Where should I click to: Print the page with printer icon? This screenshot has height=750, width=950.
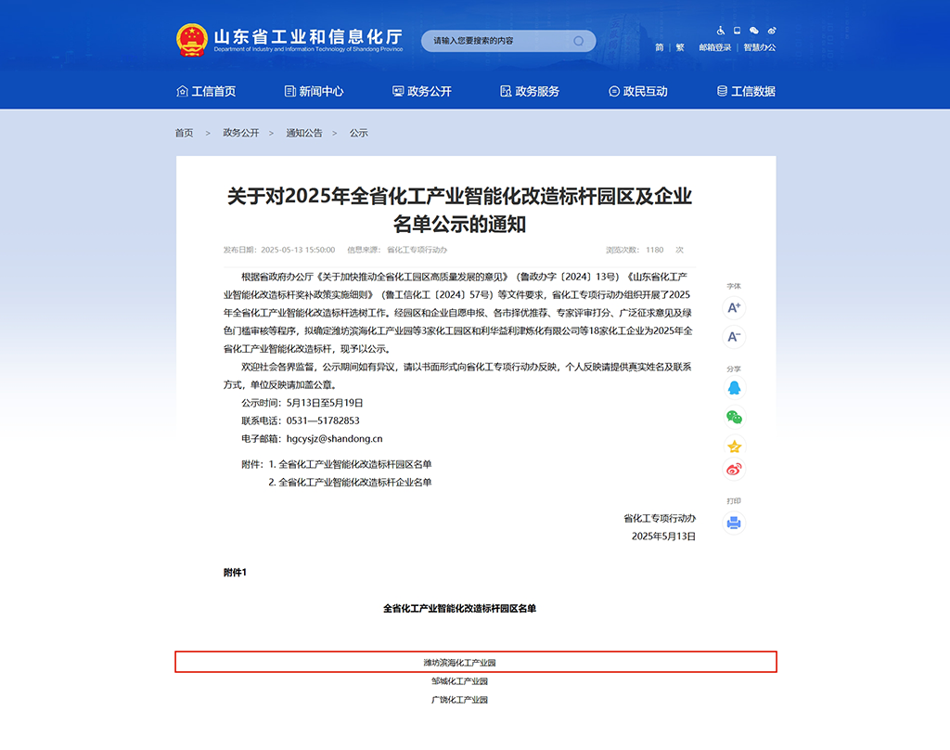point(734,523)
